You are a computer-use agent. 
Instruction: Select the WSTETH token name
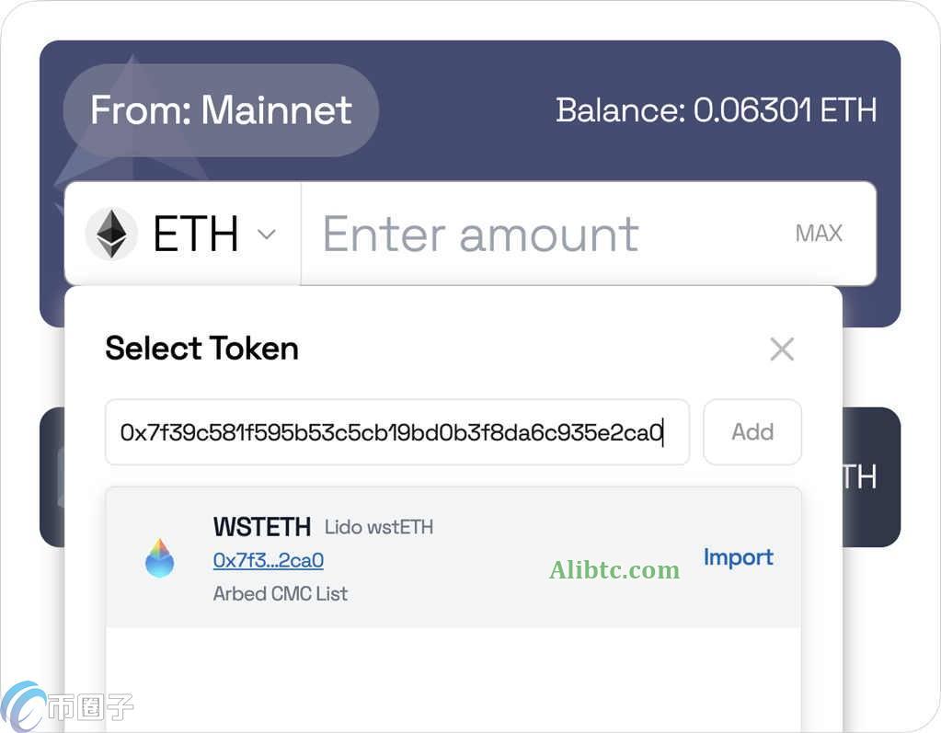pos(262,527)
